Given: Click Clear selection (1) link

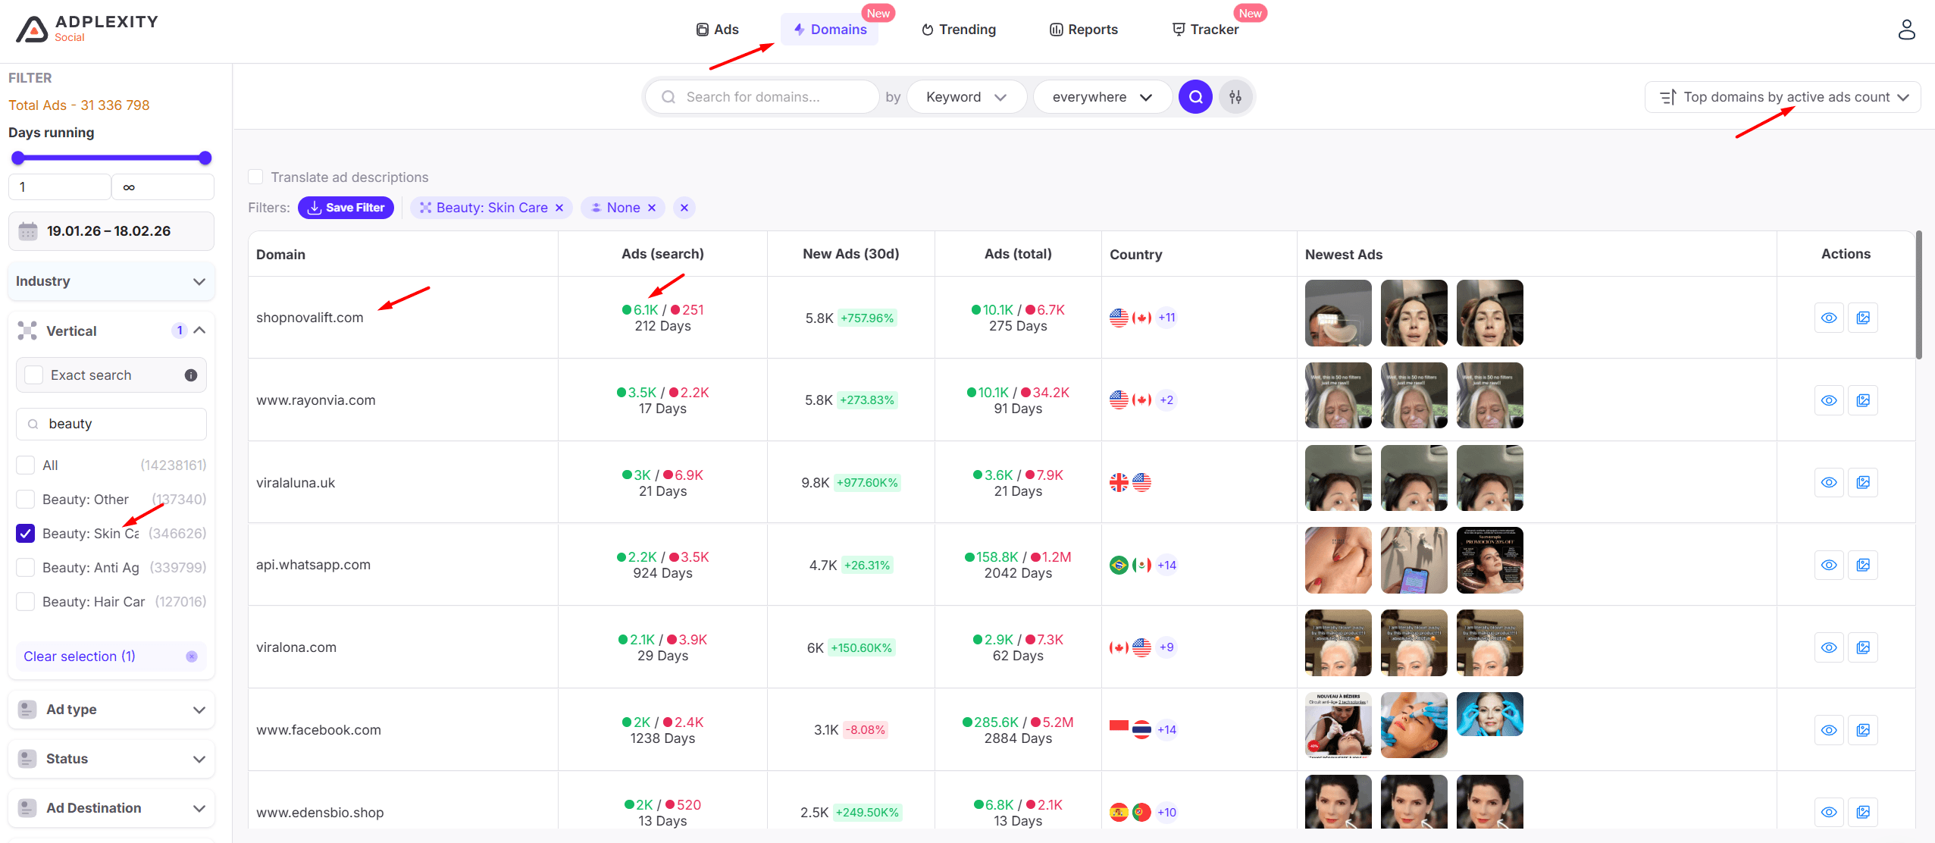Looking at the screenshot, I should point(80,657).
